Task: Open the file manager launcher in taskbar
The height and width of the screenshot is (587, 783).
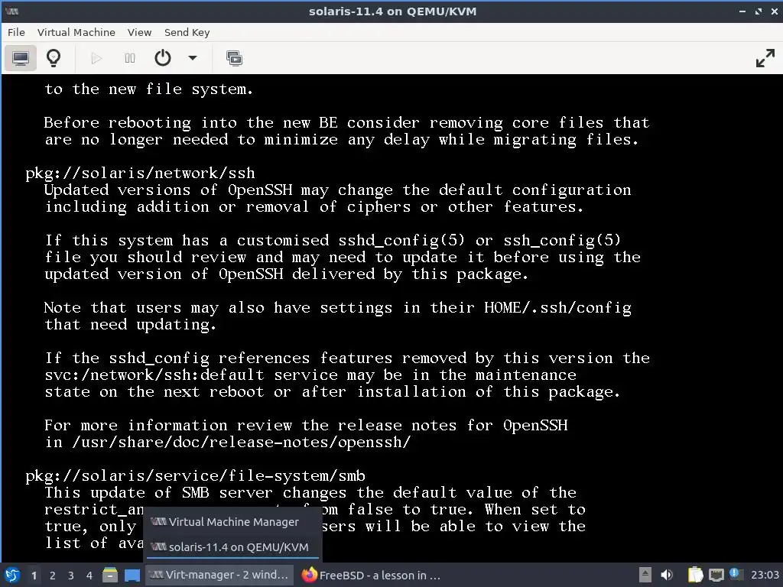Action: (x=110, y=575)
